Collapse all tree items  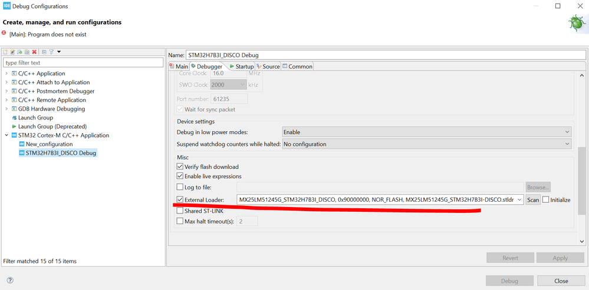coord(44,52)
